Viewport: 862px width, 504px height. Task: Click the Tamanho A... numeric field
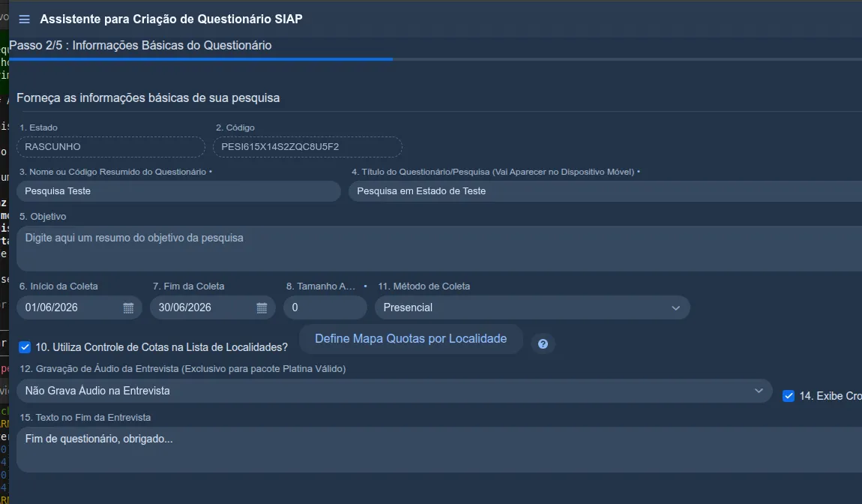(325, 307)
